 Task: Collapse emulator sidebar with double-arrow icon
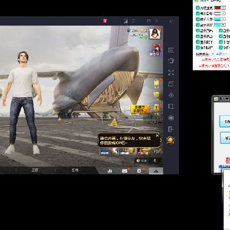(171, 21)
